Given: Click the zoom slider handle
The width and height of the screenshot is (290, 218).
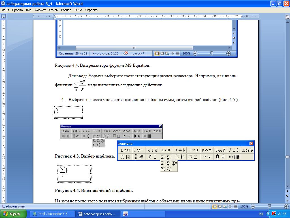Looking at the screenshot, I should point(269,206).
